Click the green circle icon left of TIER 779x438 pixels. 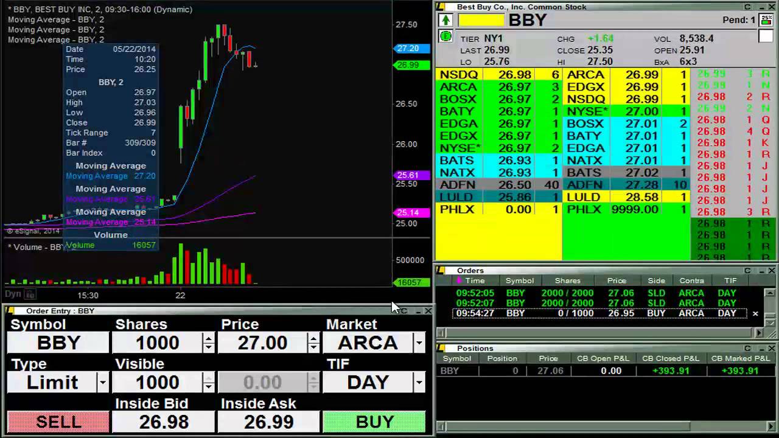445,36
